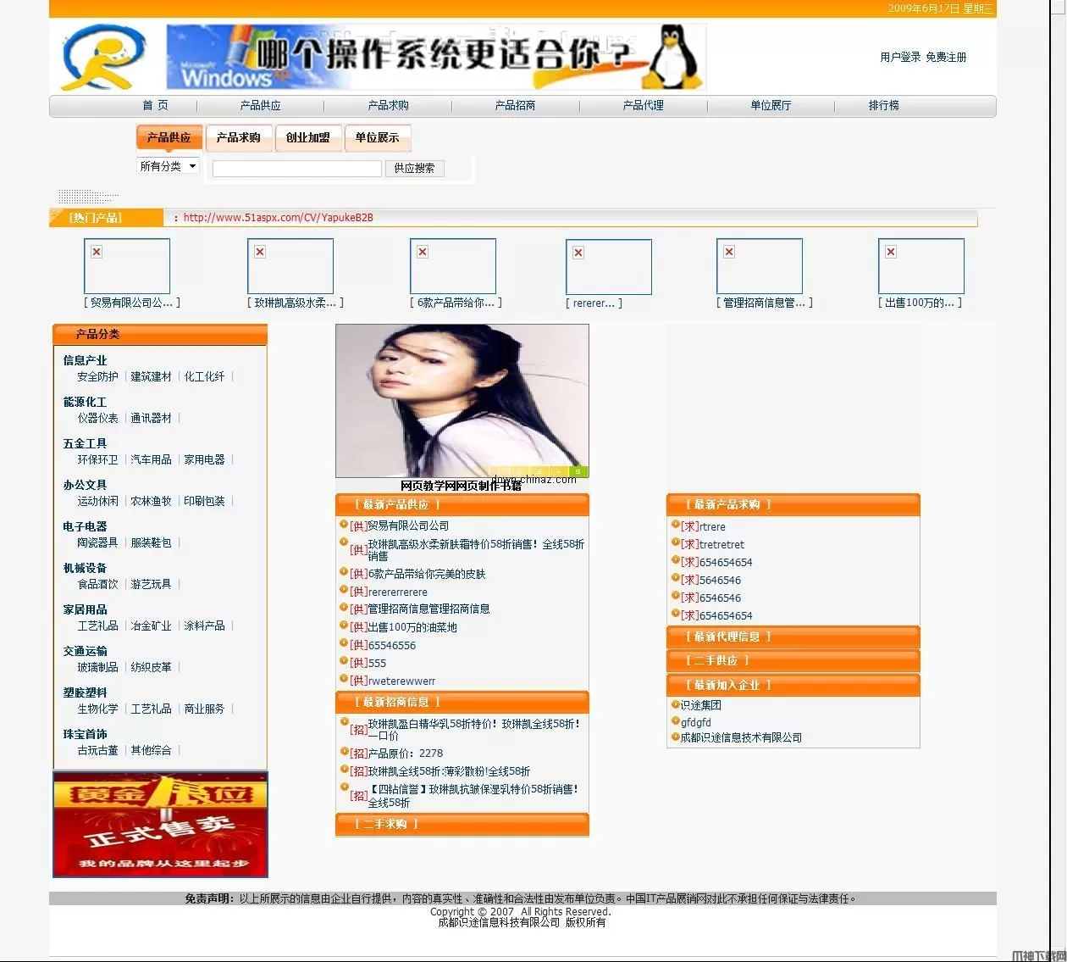Open broken image thumbnail for 出售100万的

tap(921, 266)
